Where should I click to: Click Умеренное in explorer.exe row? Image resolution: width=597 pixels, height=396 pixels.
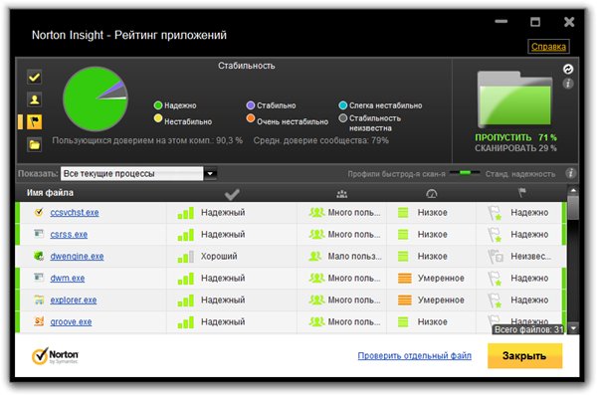point(441,300)
